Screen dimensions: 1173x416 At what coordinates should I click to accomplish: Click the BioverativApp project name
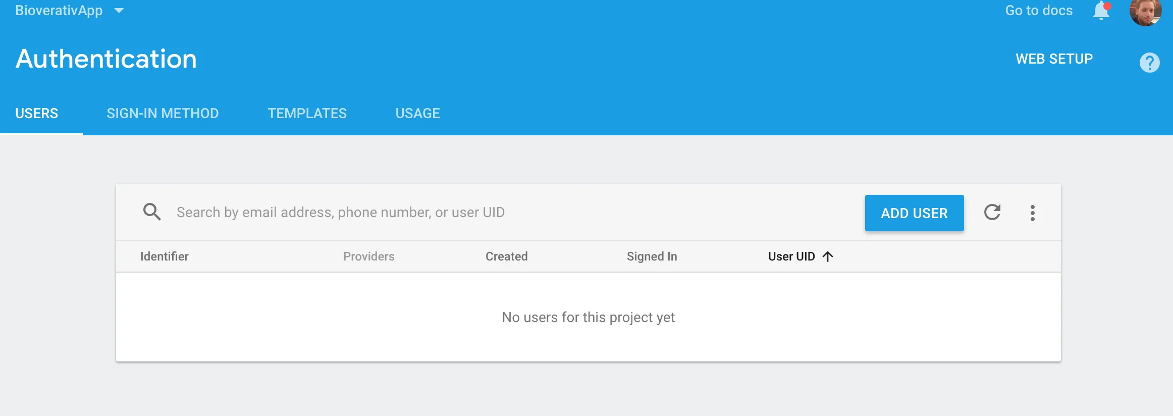click(x=59, y=11)
